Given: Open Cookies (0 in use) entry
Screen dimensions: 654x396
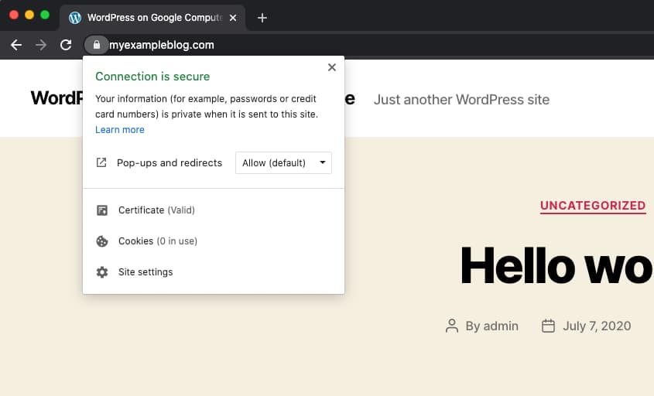Looking at the screenshot, I should [x=158, y=241].
